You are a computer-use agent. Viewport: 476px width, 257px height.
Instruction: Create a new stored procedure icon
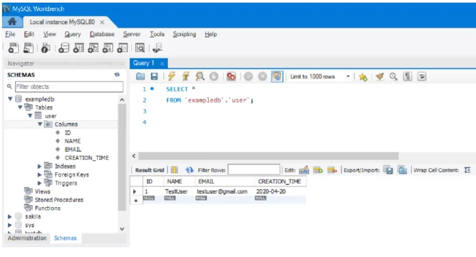[x=108, y=48]
